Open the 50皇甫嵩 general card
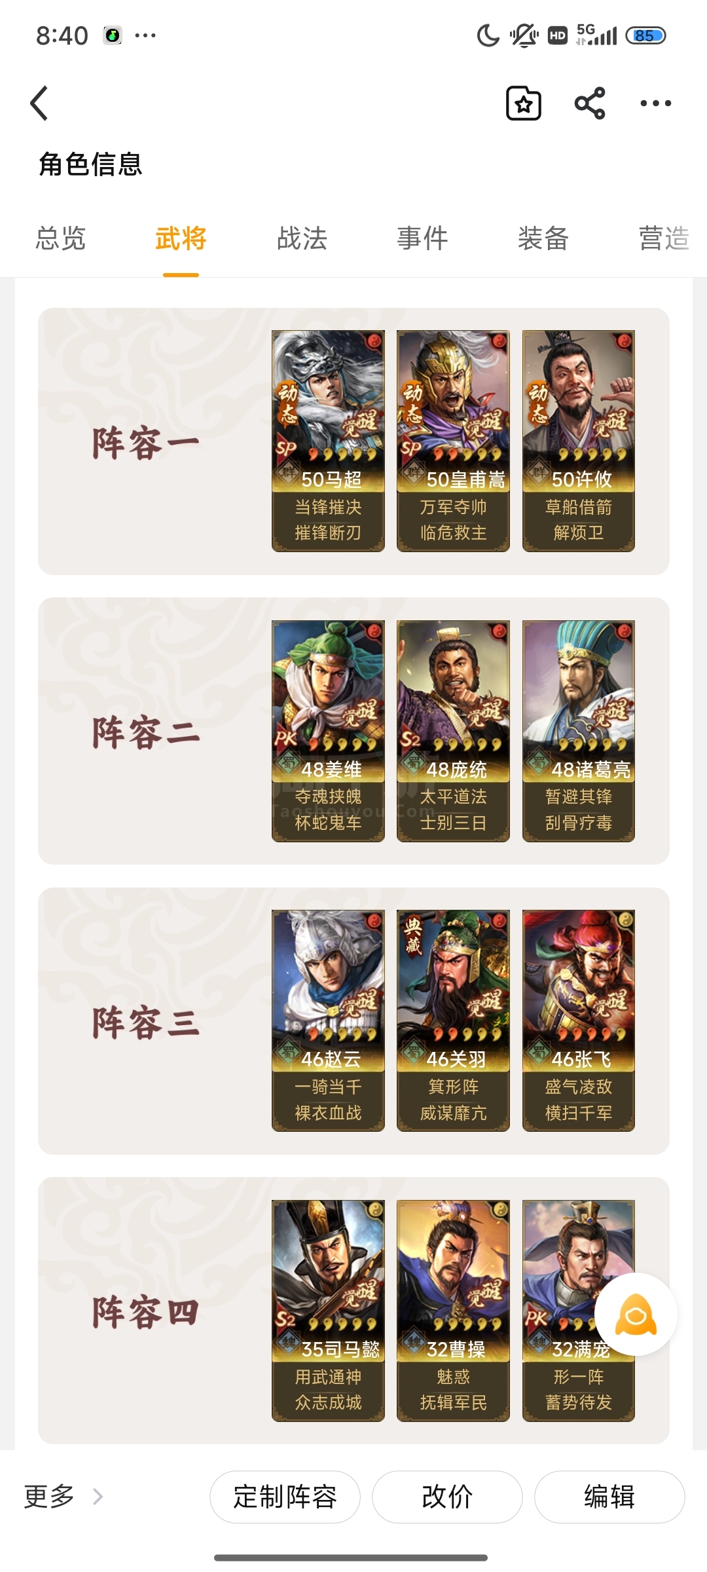The image size is (707, 1572). 453,441
